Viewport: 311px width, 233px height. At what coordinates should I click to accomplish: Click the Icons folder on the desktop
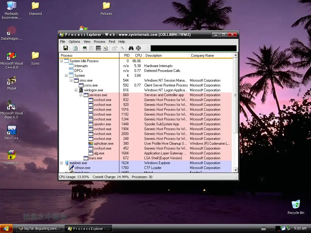pos(35,58)
